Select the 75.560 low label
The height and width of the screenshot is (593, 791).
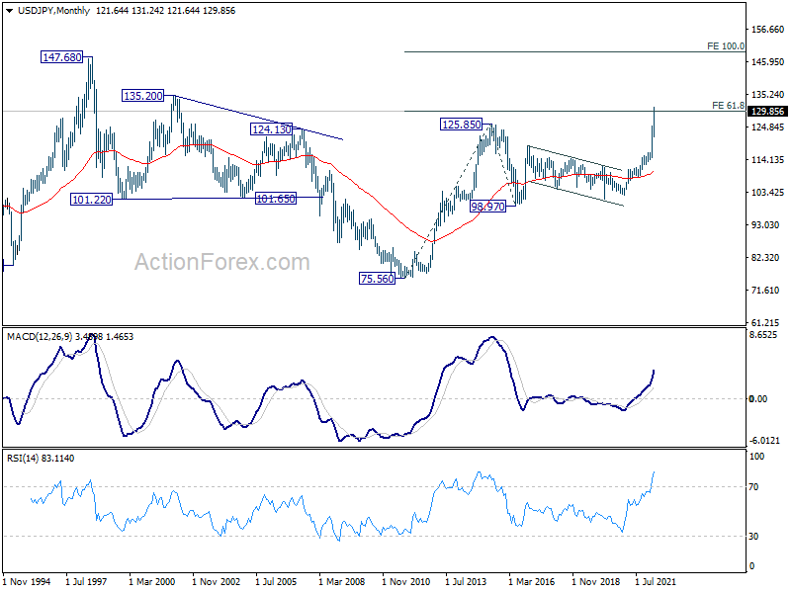(377, 279)
